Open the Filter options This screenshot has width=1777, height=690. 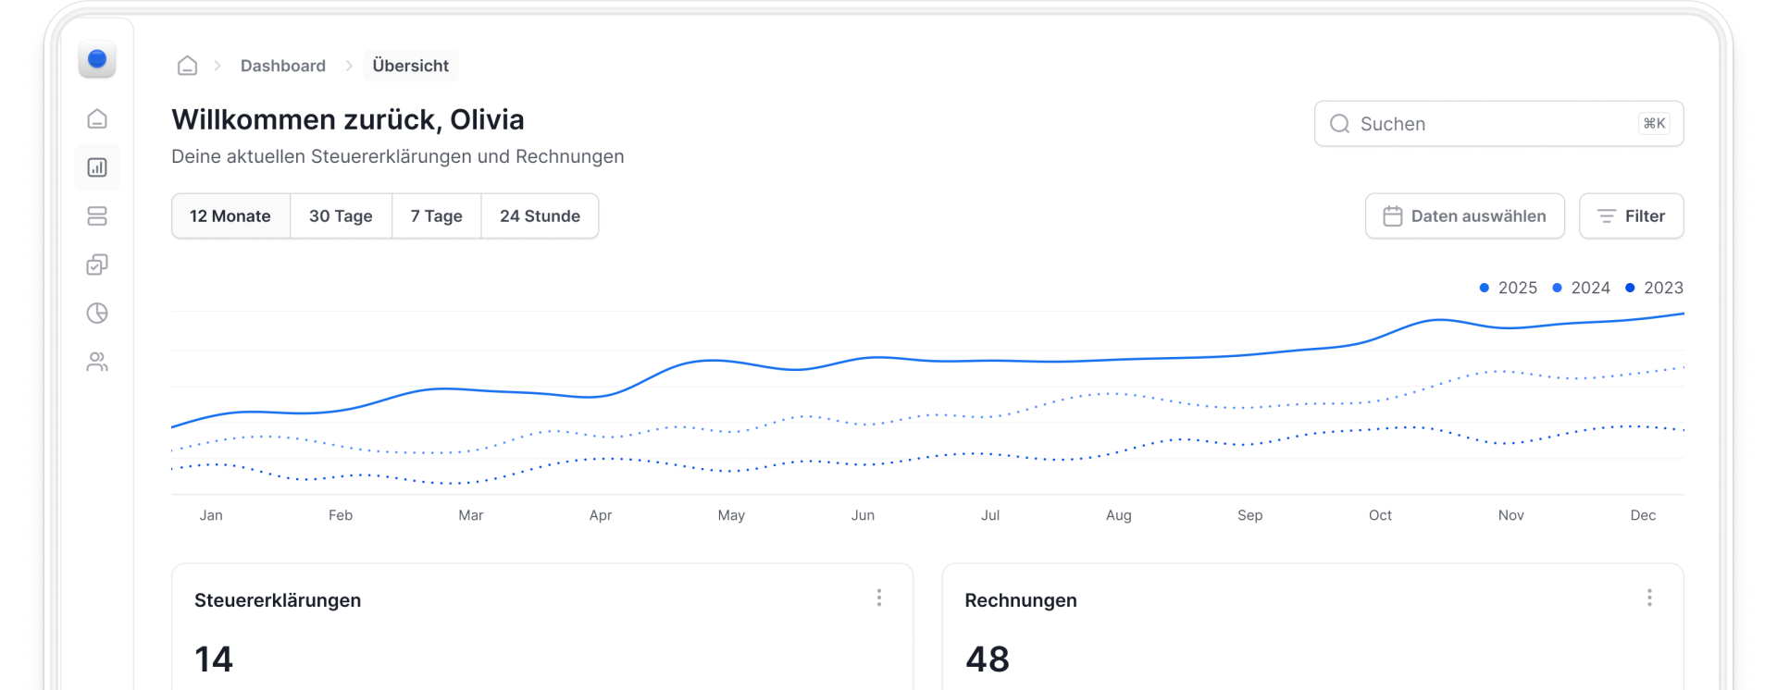pos(1631,216)
